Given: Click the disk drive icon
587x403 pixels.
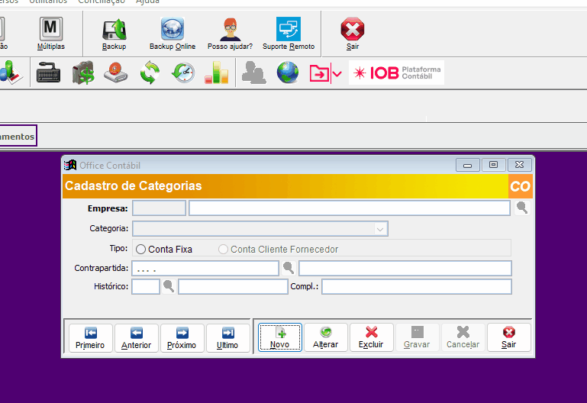Looking at the screenshot, I should pos(116,73).
